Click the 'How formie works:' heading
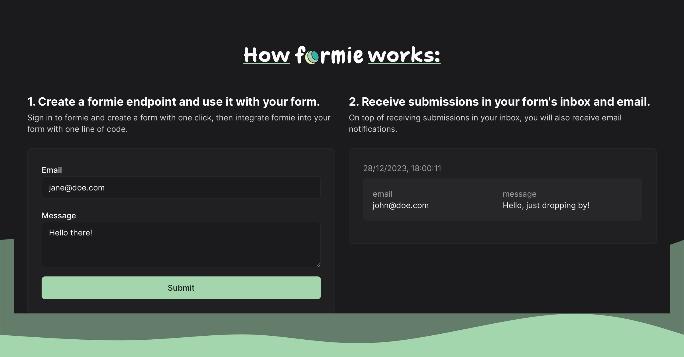The width and height of the screenshot is (684, 357). click(342, 55)
